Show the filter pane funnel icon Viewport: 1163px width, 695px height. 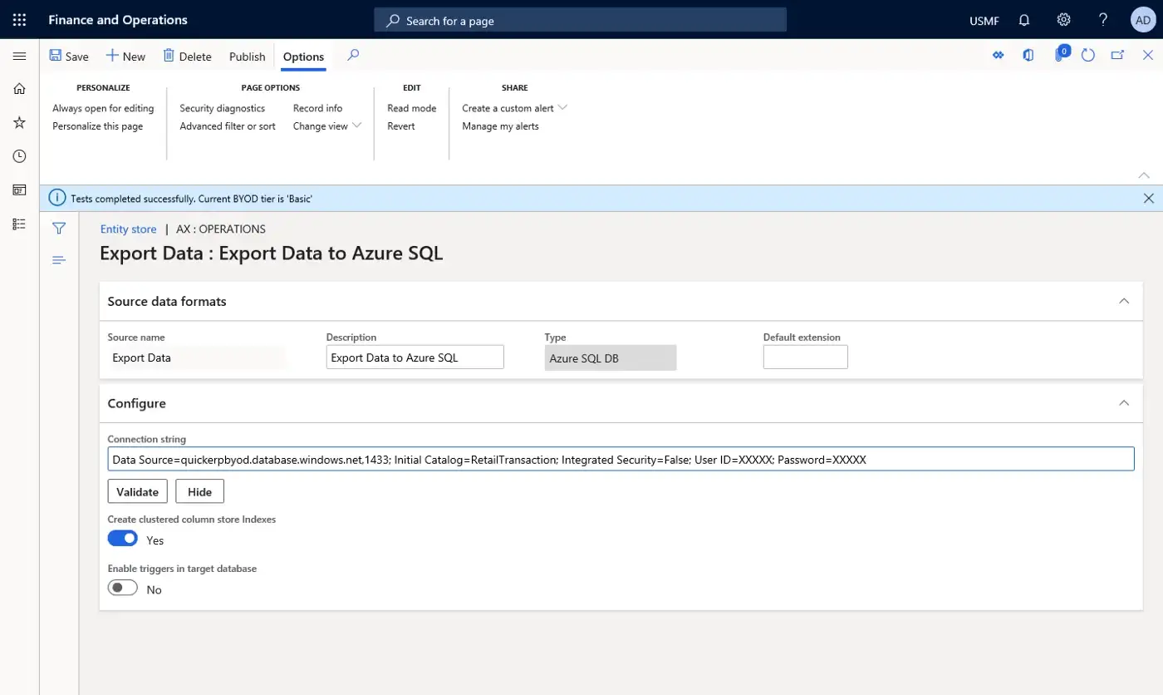[59, 228]
